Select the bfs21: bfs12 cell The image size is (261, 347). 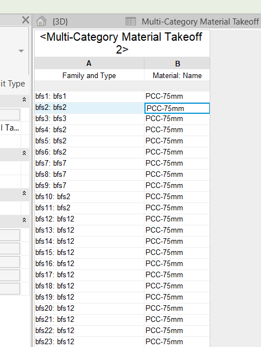tap(89, 320)
